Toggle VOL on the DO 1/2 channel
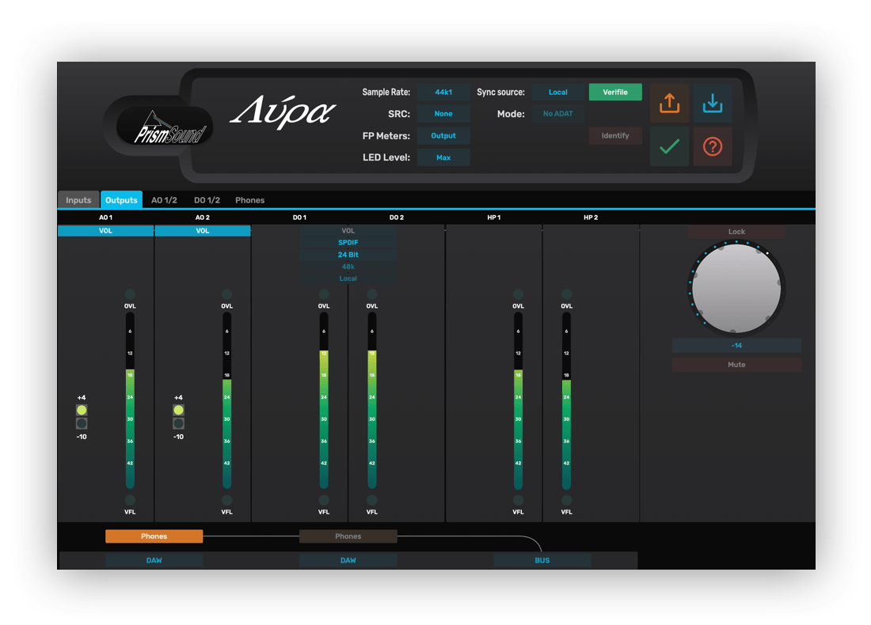Screen dimensions: 871x625 click(348, 231)
